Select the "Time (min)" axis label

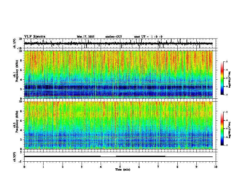coord(123,170)
